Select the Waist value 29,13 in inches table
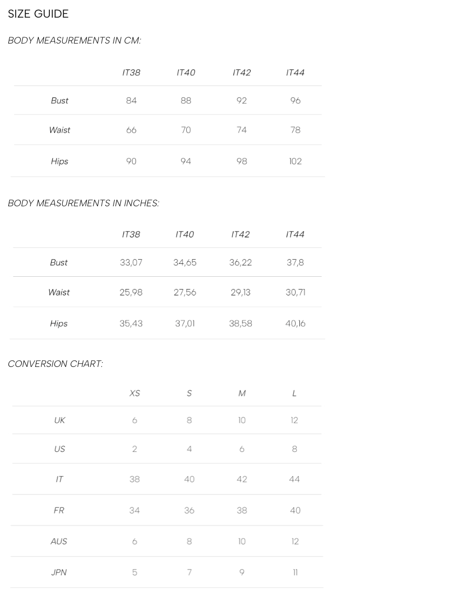468x596 pixels. click(x=240, y=292)
